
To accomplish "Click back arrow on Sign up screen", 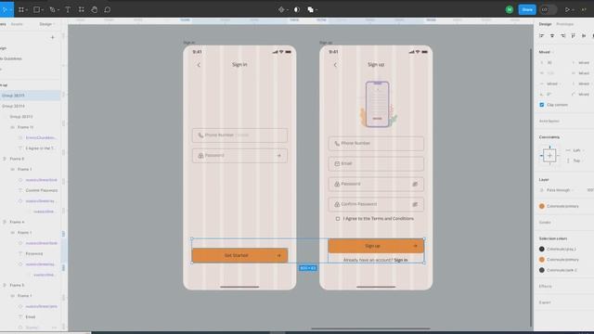I will (335, 65).
